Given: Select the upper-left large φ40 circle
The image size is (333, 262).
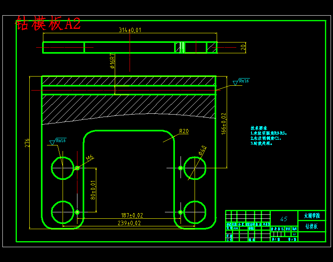Looking at the screenshot, I should pos(63,168).
